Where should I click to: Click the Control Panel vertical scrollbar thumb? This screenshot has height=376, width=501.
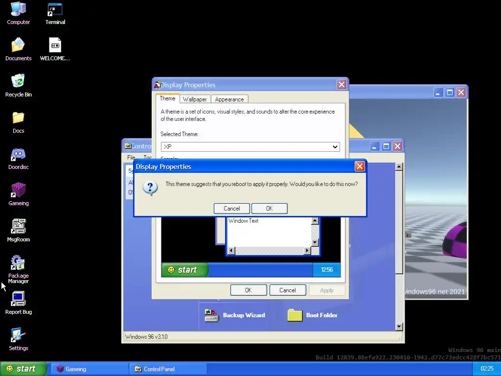click(399, 222)
